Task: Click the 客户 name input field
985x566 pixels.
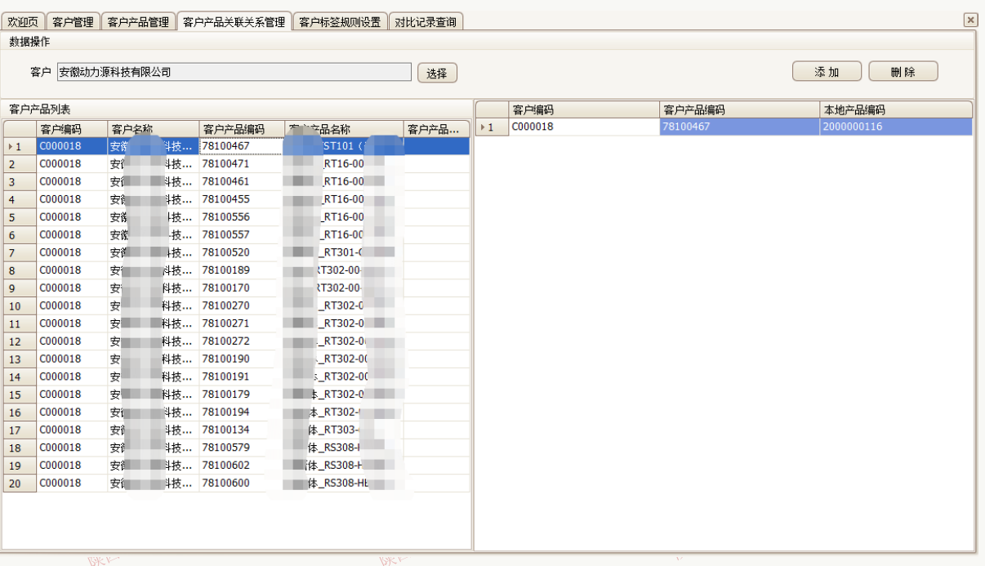Action: 234,72
